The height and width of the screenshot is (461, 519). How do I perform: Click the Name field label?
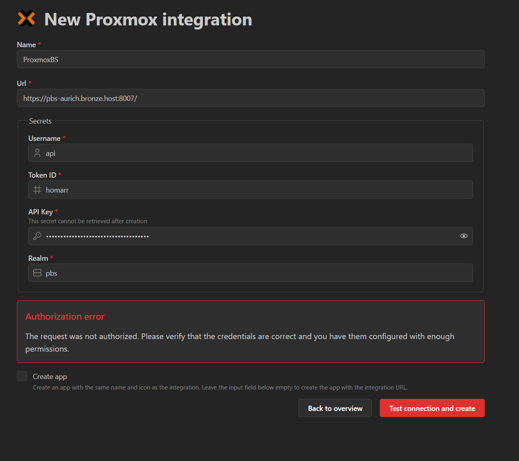pos(26,45)
